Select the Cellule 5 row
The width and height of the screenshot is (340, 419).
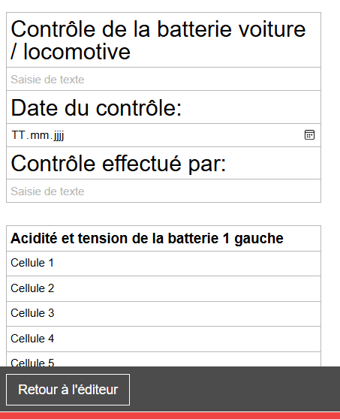[x=164, y=360]
